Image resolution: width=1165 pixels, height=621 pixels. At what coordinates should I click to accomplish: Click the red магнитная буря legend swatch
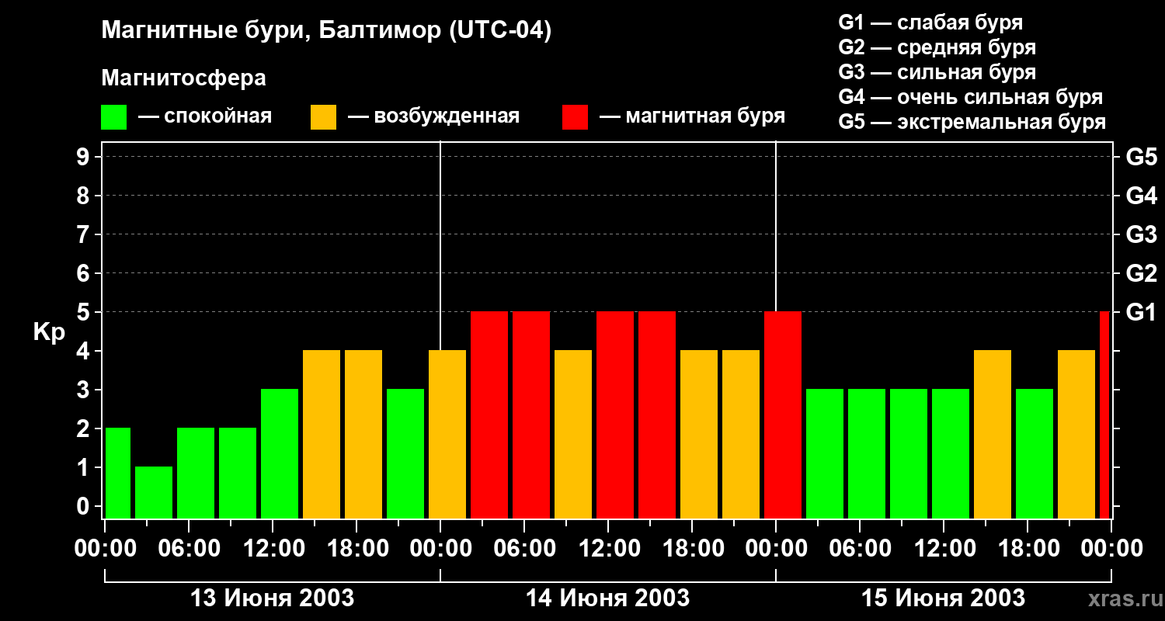click(575, 117)
